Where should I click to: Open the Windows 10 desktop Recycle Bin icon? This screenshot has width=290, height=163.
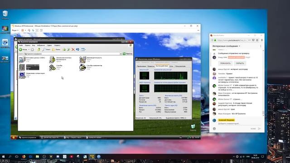coord(5,14)
